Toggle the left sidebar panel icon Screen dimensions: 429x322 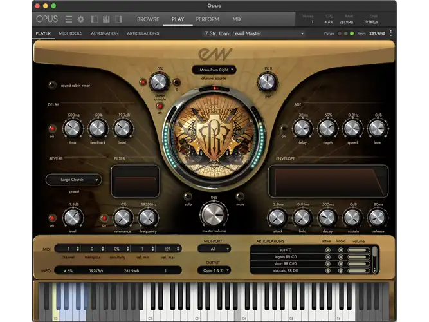[x=95, y=19]
